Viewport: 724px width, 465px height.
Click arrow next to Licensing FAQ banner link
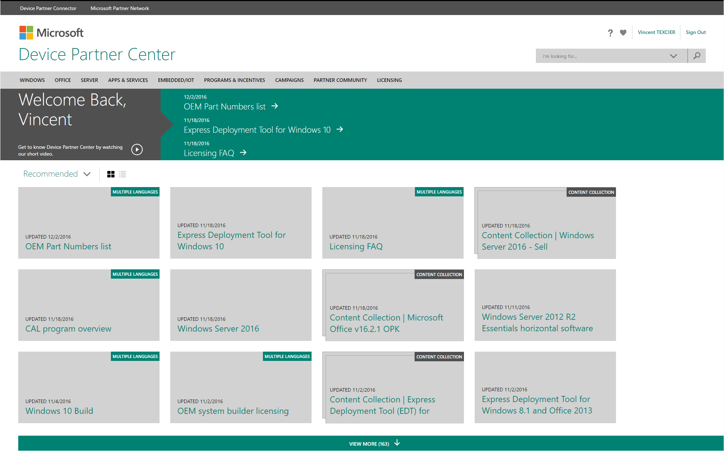pyautogui.click(x=243, y=153)
